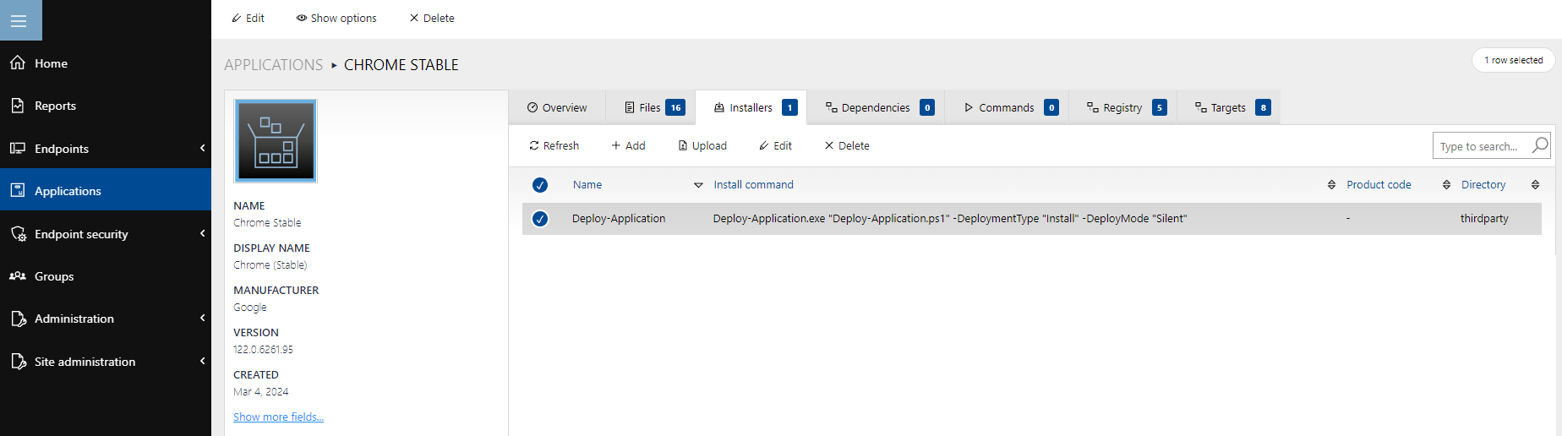
Task: Click the Upload file icon
Action: coord(683,145)
